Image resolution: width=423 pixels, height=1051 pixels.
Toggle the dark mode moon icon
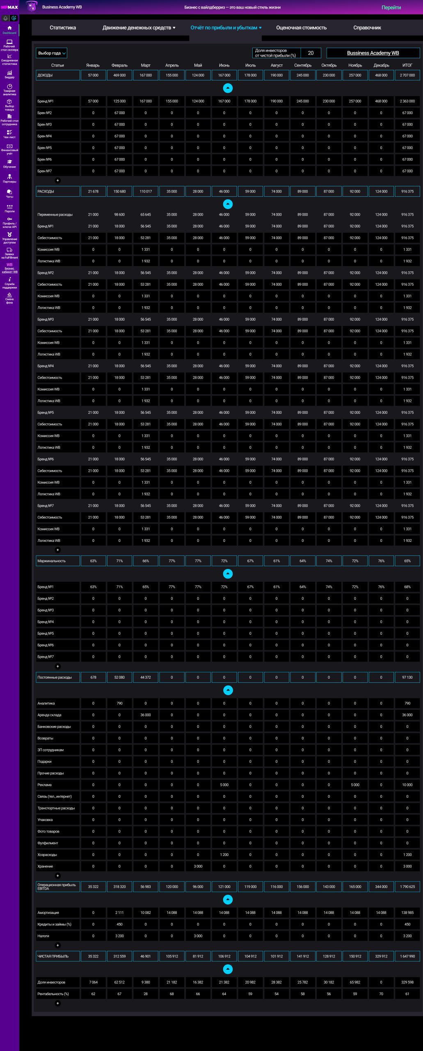(14, 18)
